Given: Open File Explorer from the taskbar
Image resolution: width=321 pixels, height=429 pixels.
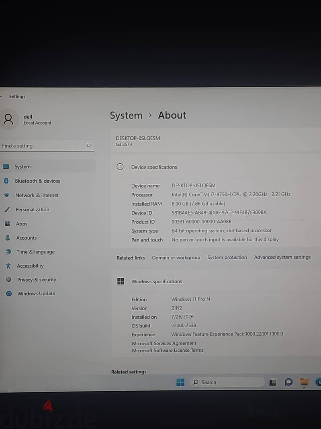Looking at the screenshot, I should click(x=304, y=382).
